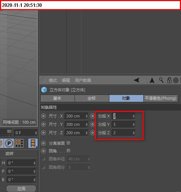181x192 pixels.
Task: Click the rotation B angle field
Action: coord(21,180)
